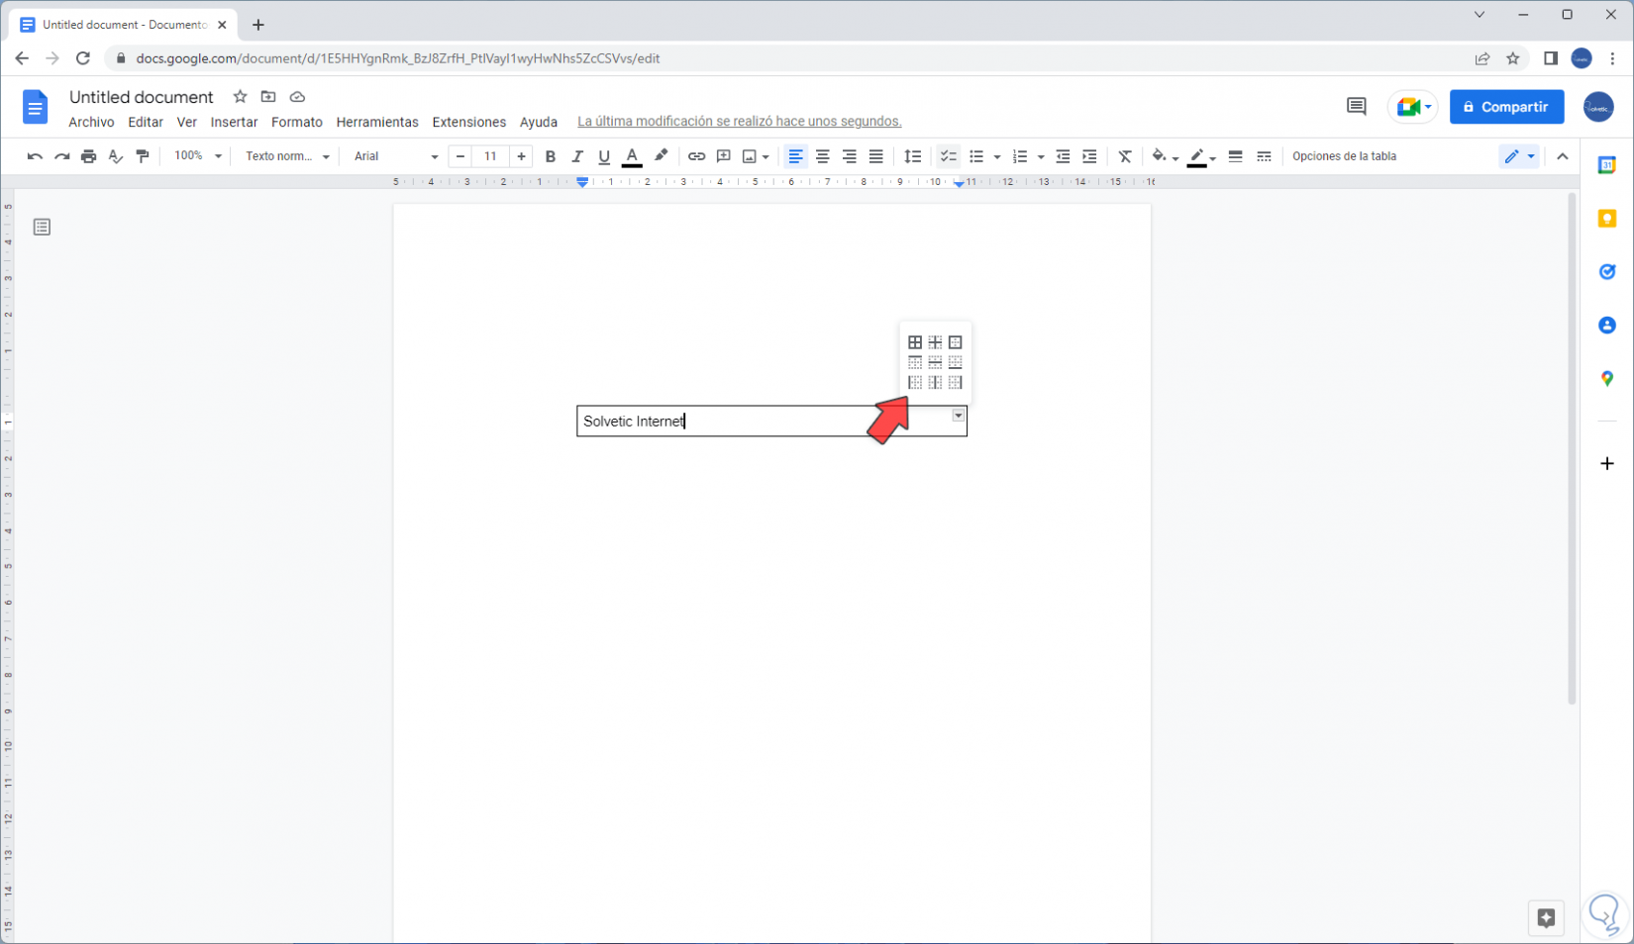
Task: Star the Untitled document
Action: tap(240, 97)
